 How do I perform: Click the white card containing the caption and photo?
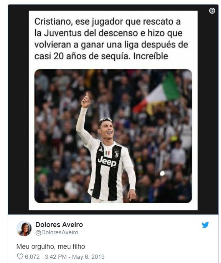pyautogui.click(x=113, y=110)
